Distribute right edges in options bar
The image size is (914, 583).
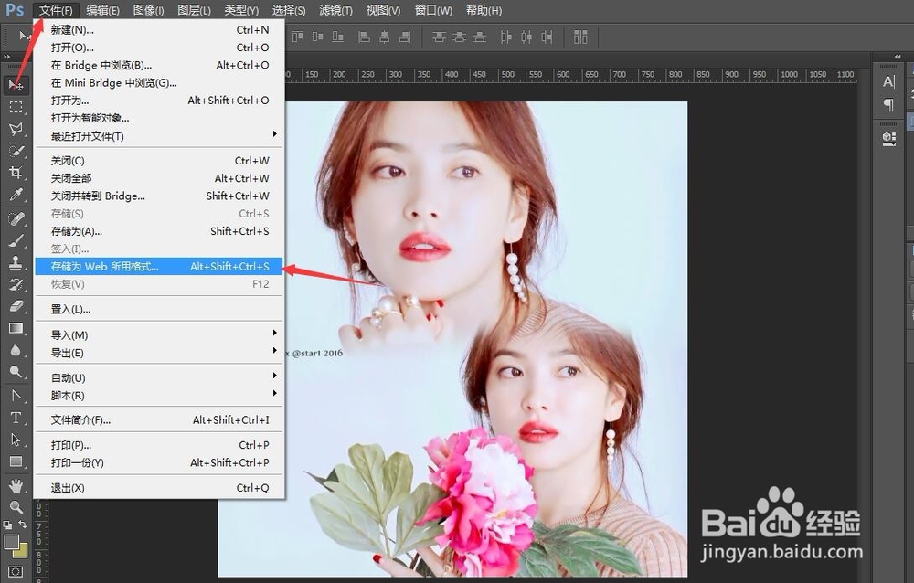pos(547,37)
